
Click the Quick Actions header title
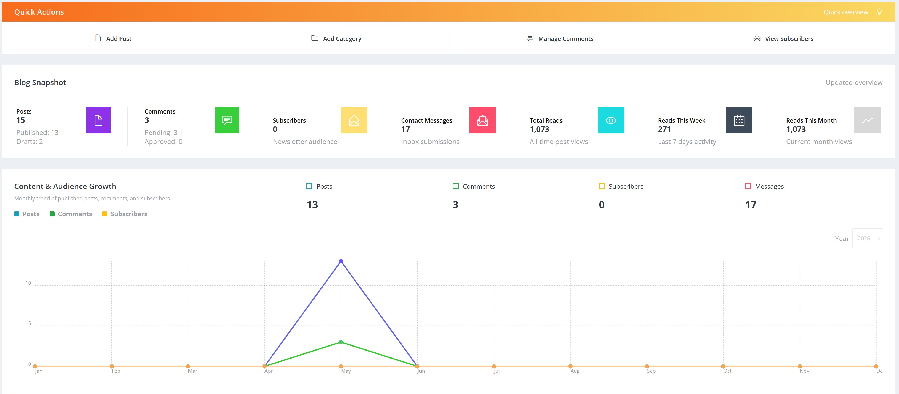click(x=39, y=12)
